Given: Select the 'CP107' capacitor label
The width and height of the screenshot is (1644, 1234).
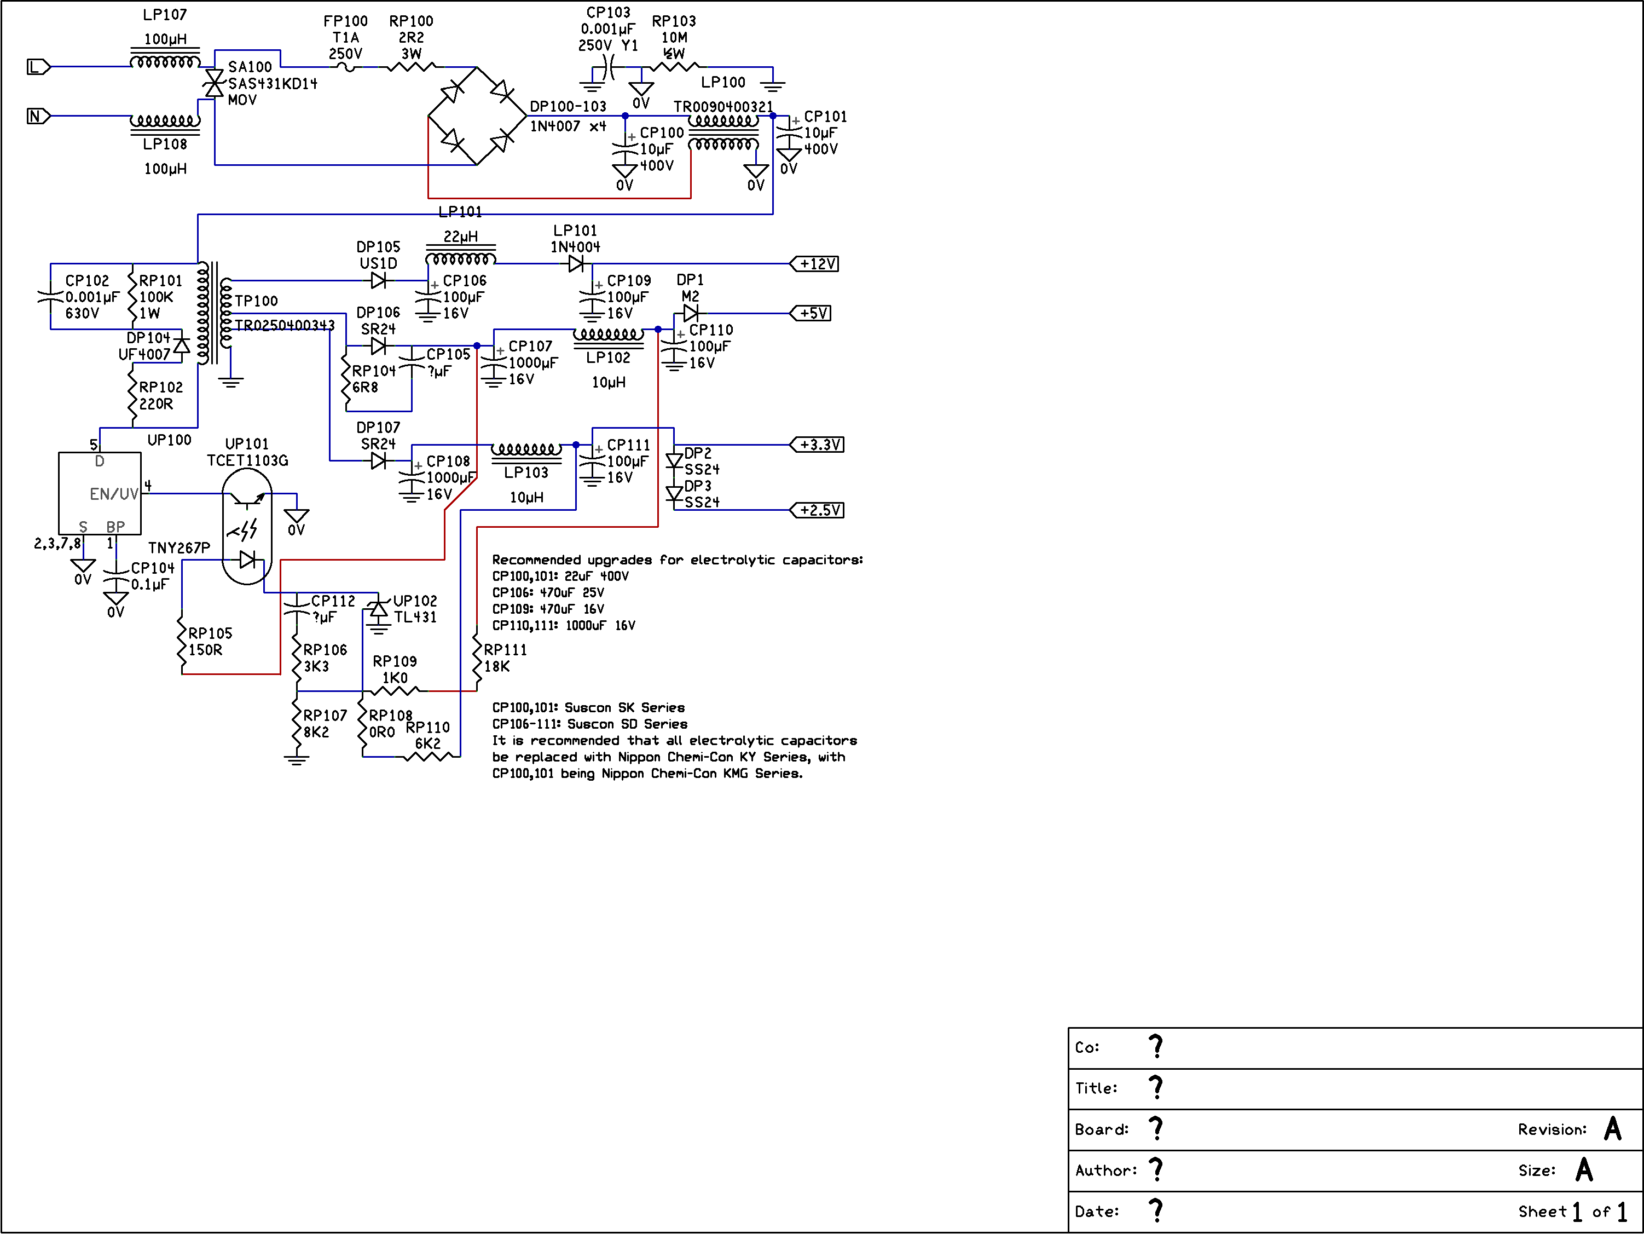Looking at the screenshot, I should tap(531, 347).
